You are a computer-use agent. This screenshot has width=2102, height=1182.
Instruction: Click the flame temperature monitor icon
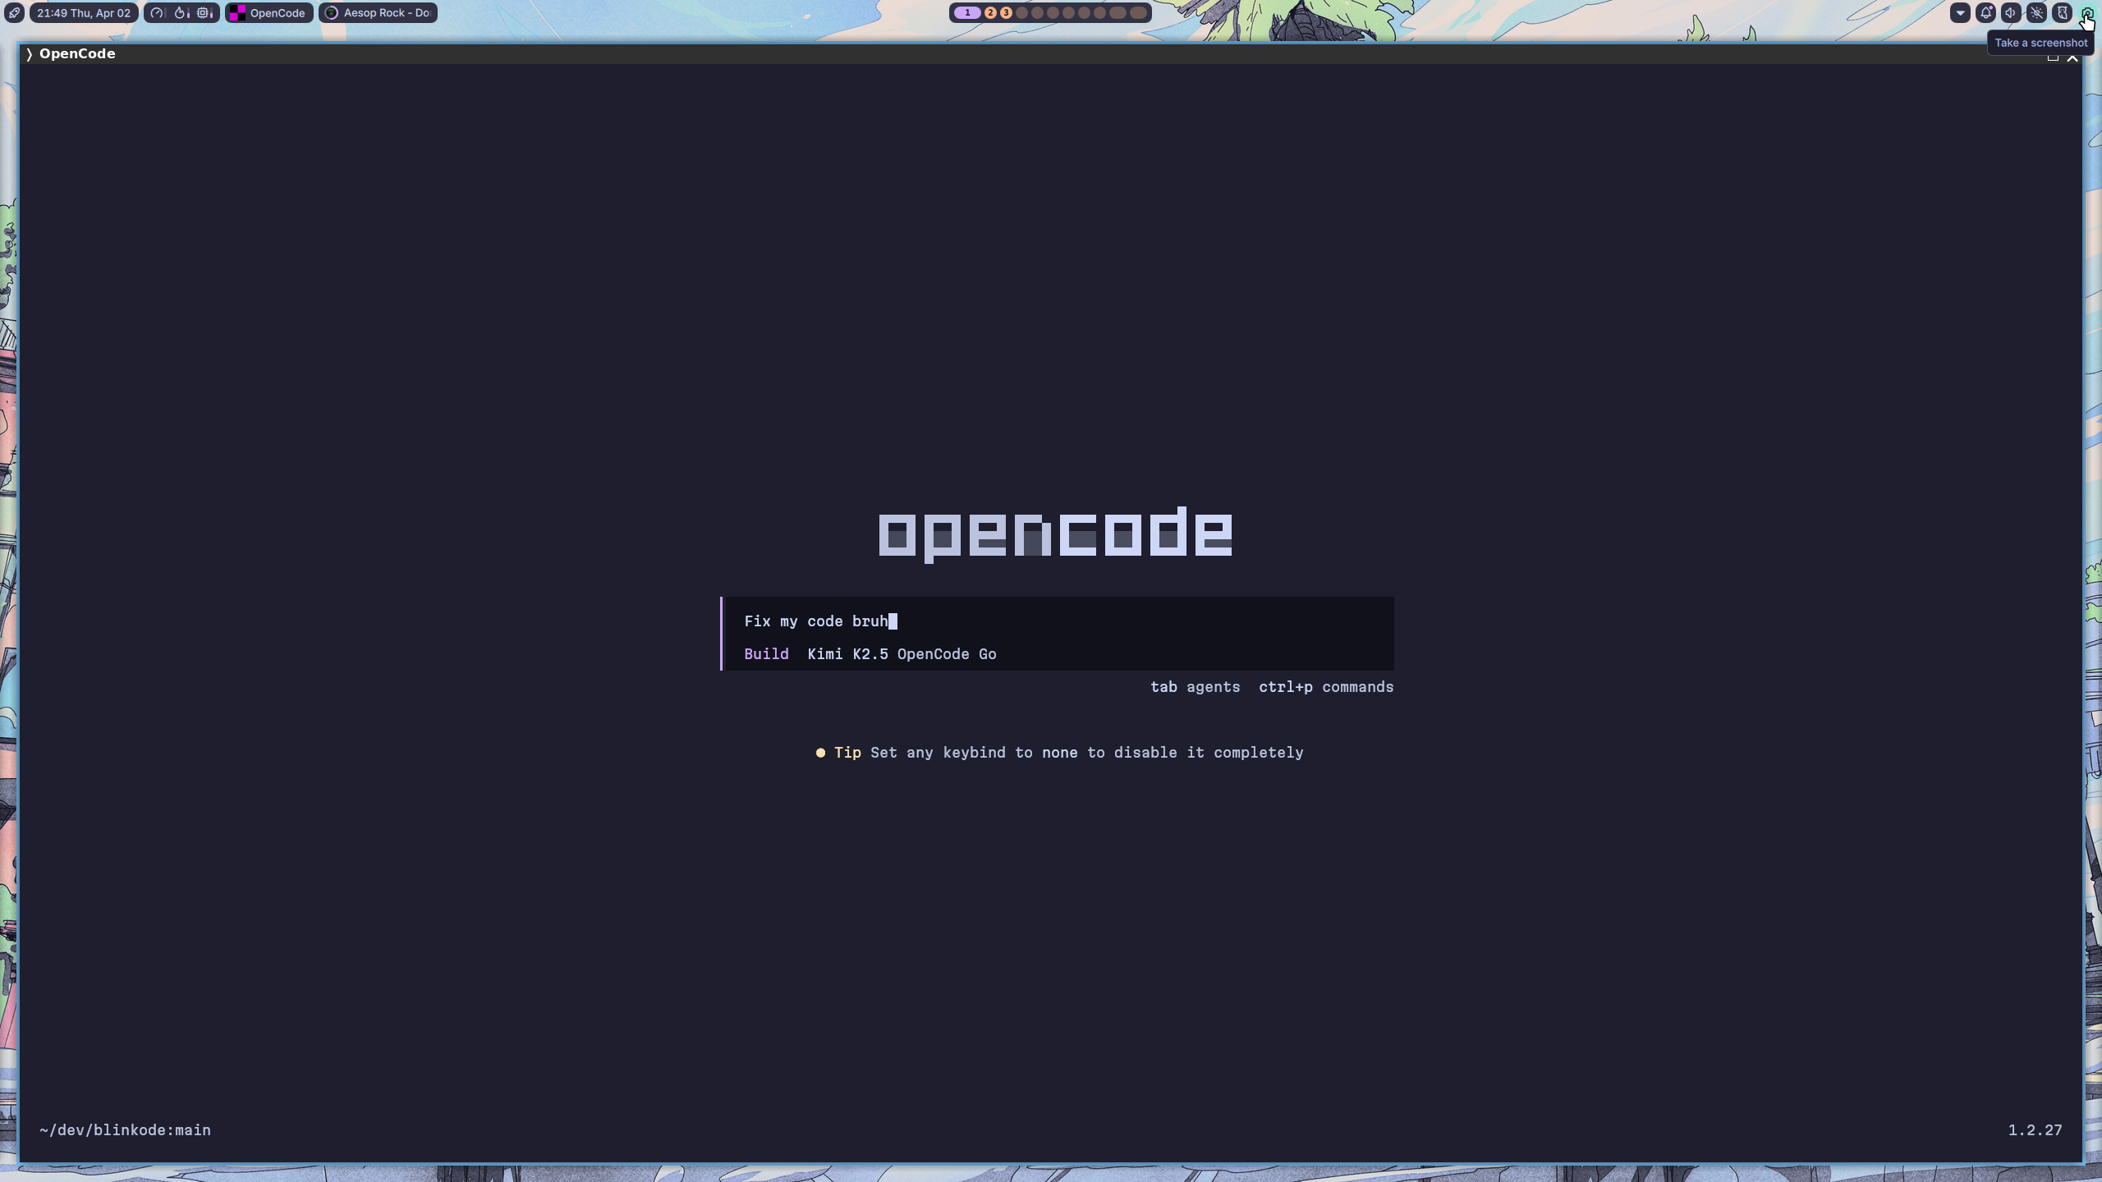click(x=181, y=13)
